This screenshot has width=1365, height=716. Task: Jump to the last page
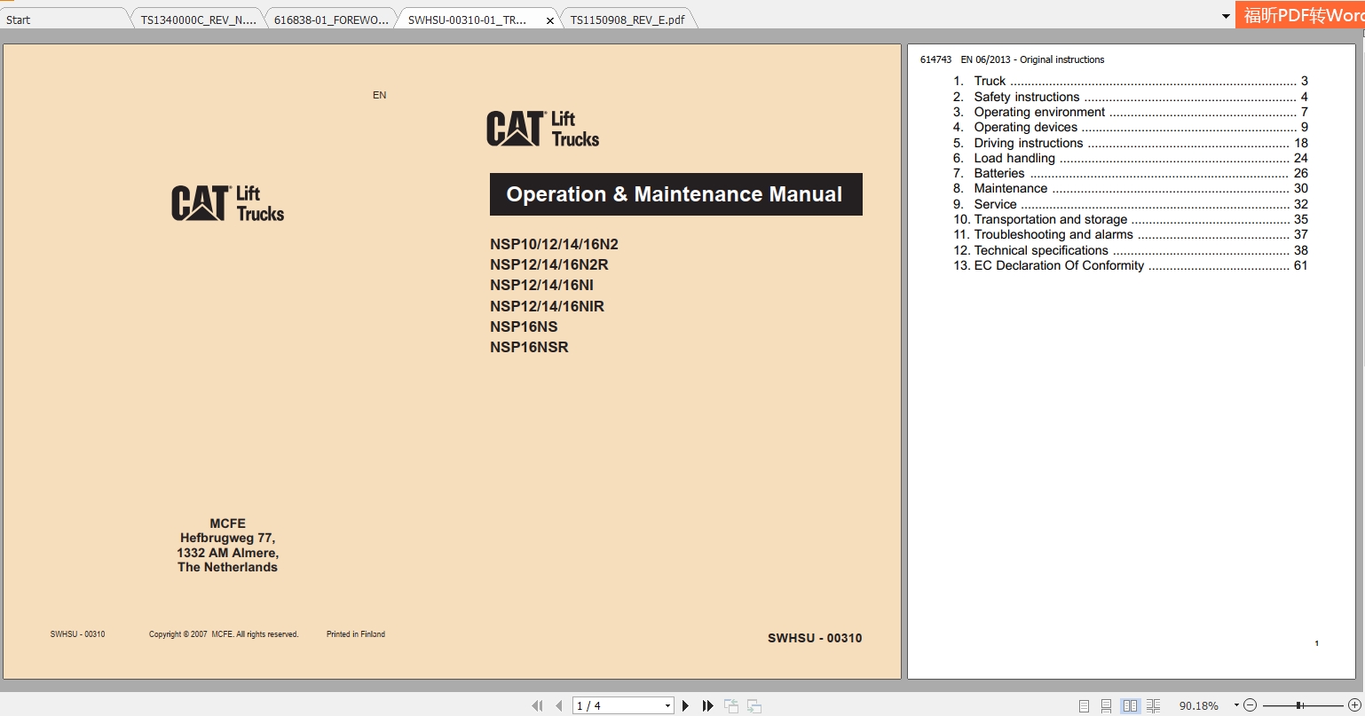[x=707, y=705]
